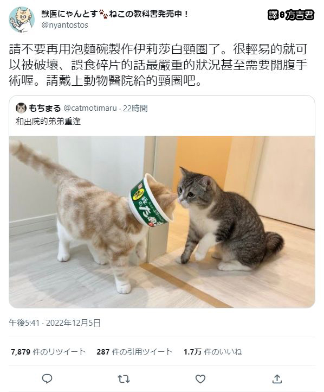The width and height of the screenshot is (324, 392).
Task: Click the retweet arrows icon
Action: [x=124, y=379]
